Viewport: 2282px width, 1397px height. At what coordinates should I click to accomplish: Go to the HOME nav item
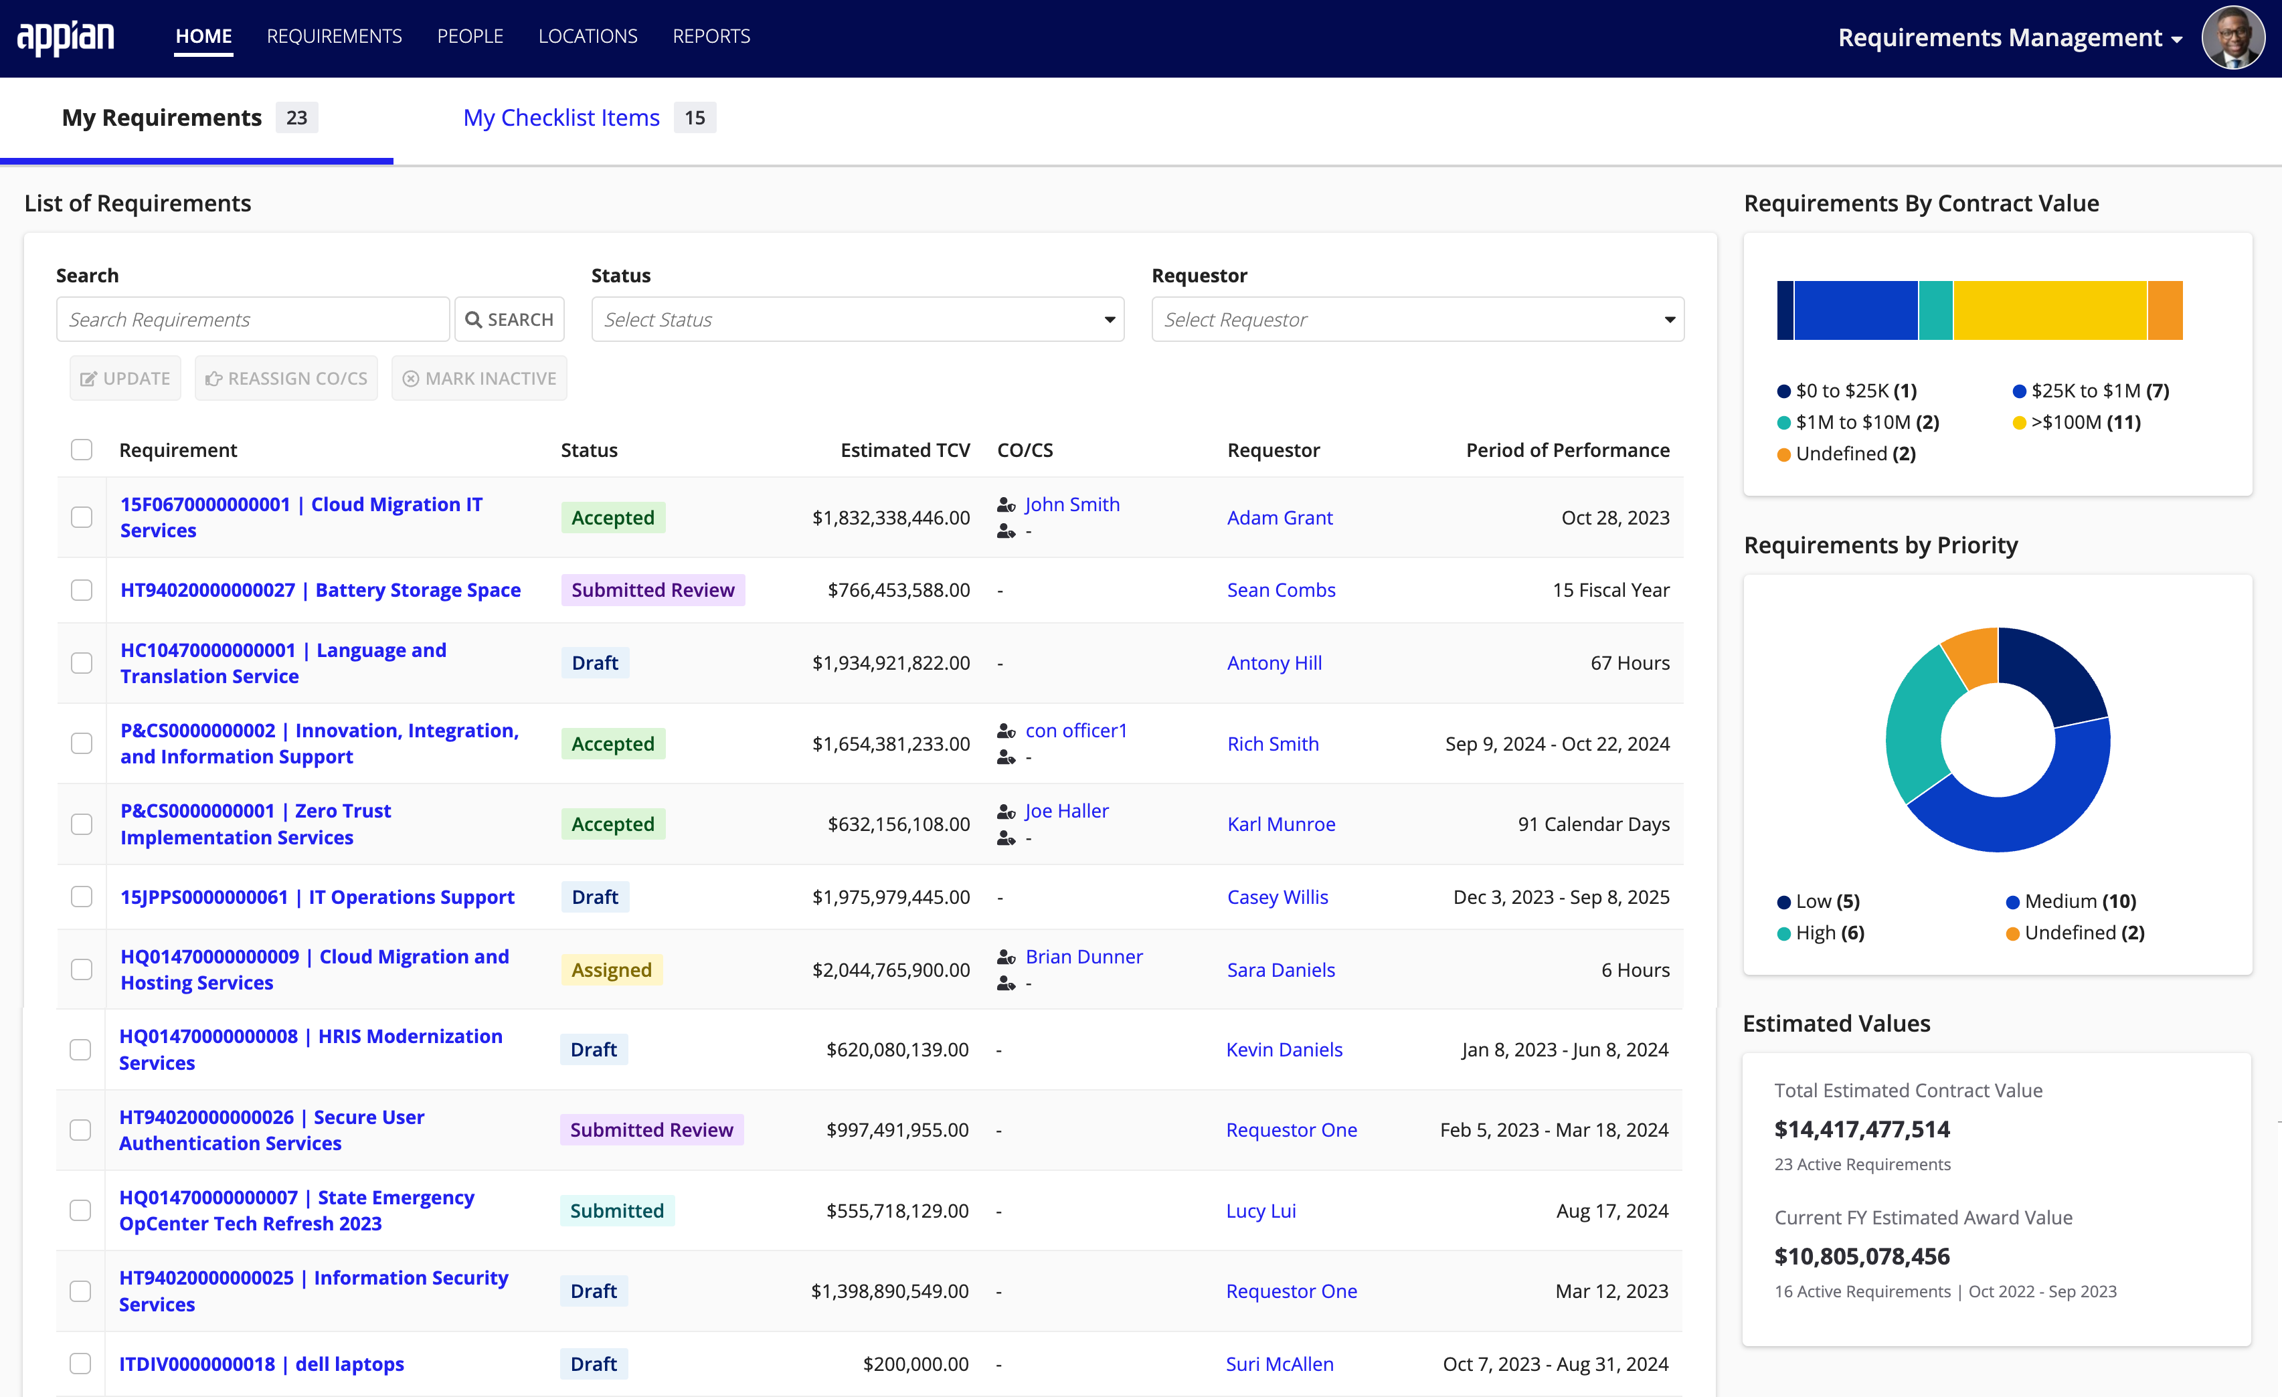click(203, 36)
